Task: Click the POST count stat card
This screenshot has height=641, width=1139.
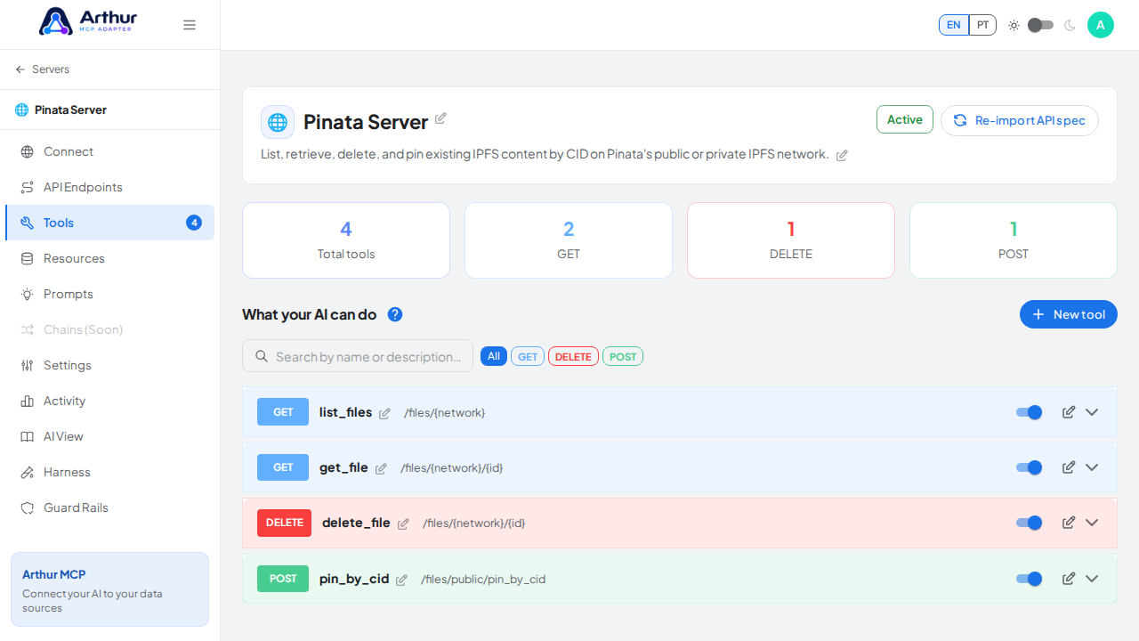Action: (1014, 240)
